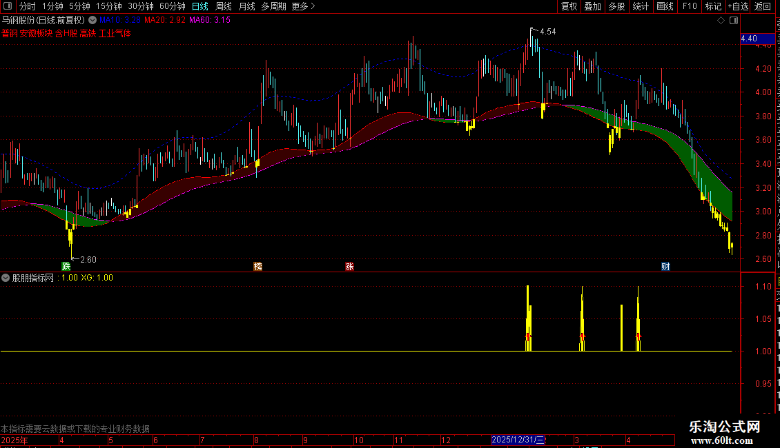Click the 4.54 high price label
Image resolution: width=780 pixels, height=448 pixels.
pyautogui.click(x=547, y=32)
